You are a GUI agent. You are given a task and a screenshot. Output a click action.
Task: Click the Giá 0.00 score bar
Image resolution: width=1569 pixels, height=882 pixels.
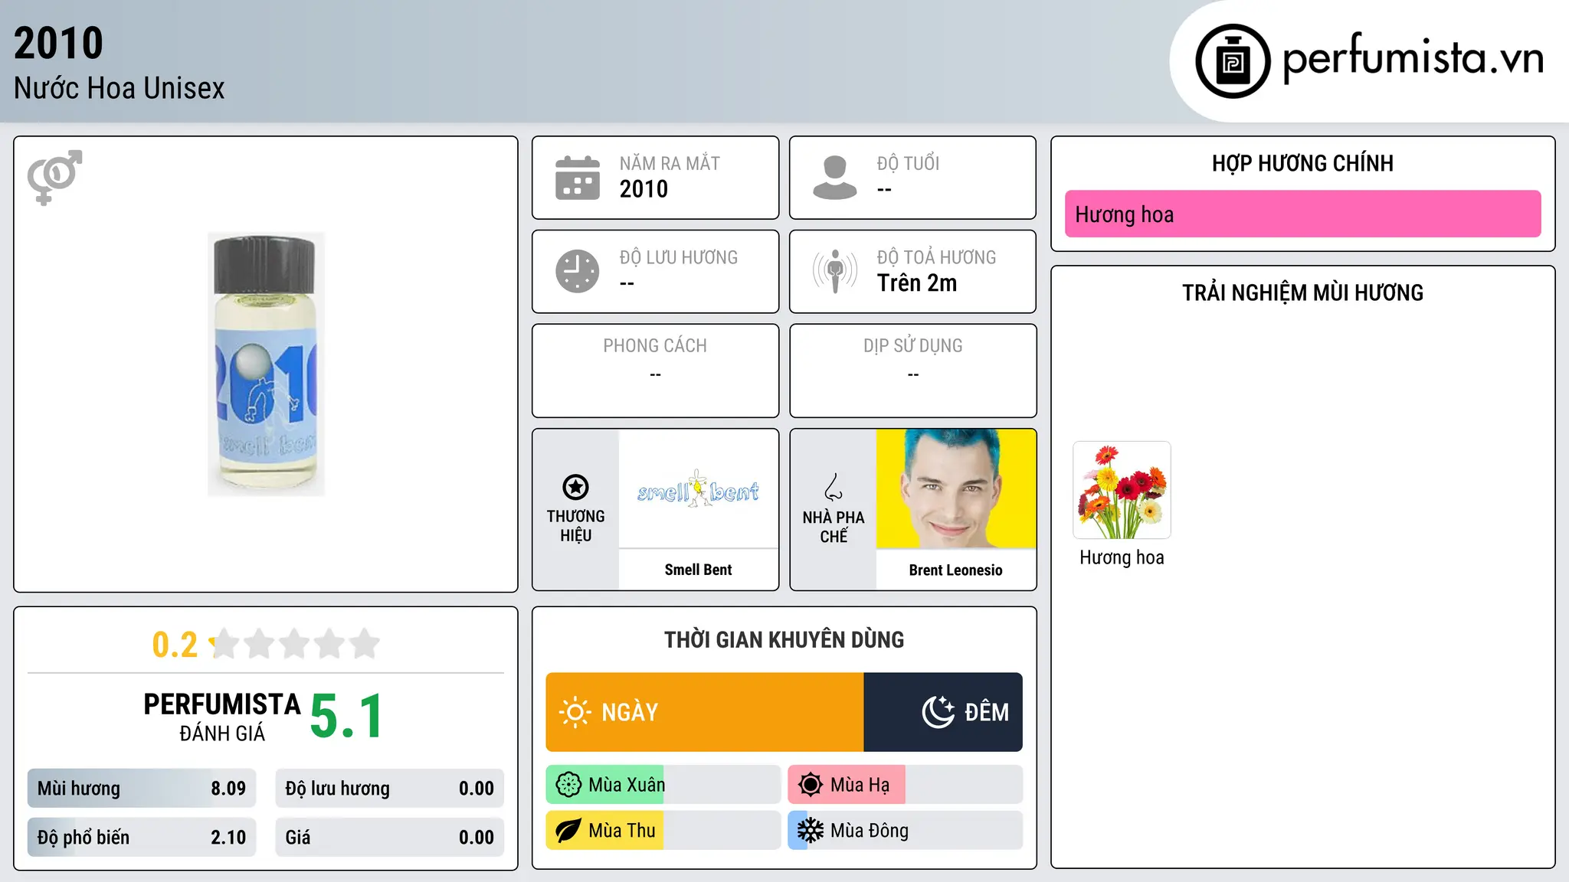tap(390, 838)
